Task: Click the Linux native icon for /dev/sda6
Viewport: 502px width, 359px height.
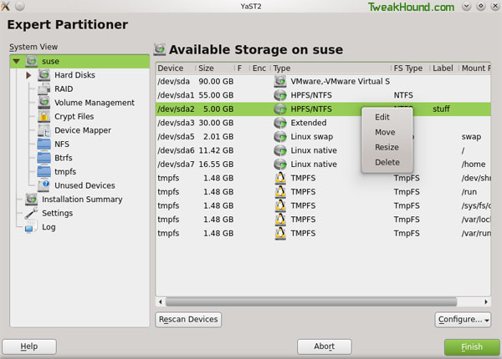Action: click(x=280, y=150)
